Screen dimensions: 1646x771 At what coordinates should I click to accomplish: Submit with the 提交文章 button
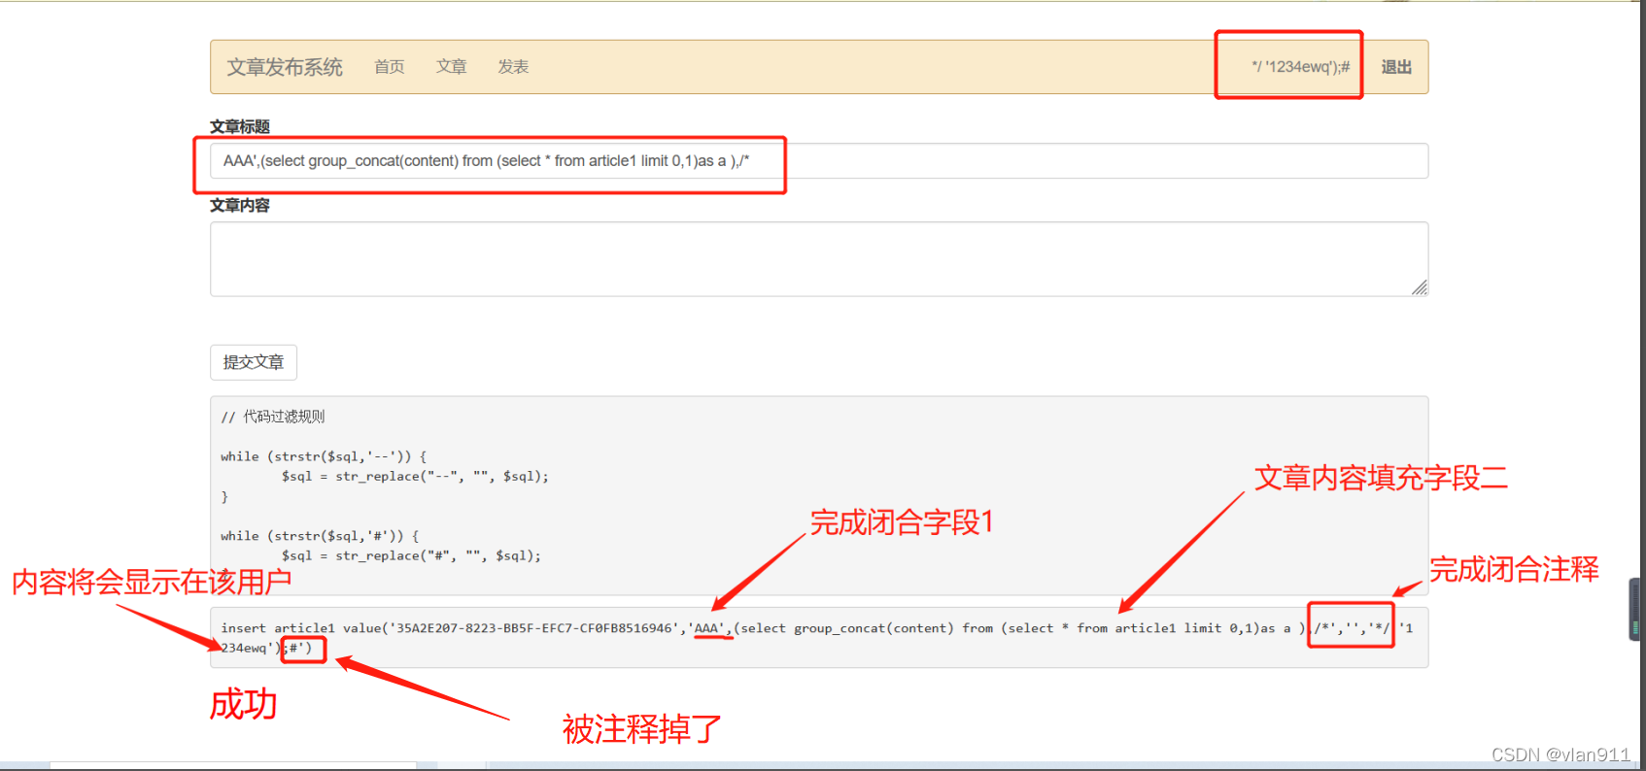(x=254, y=362)
